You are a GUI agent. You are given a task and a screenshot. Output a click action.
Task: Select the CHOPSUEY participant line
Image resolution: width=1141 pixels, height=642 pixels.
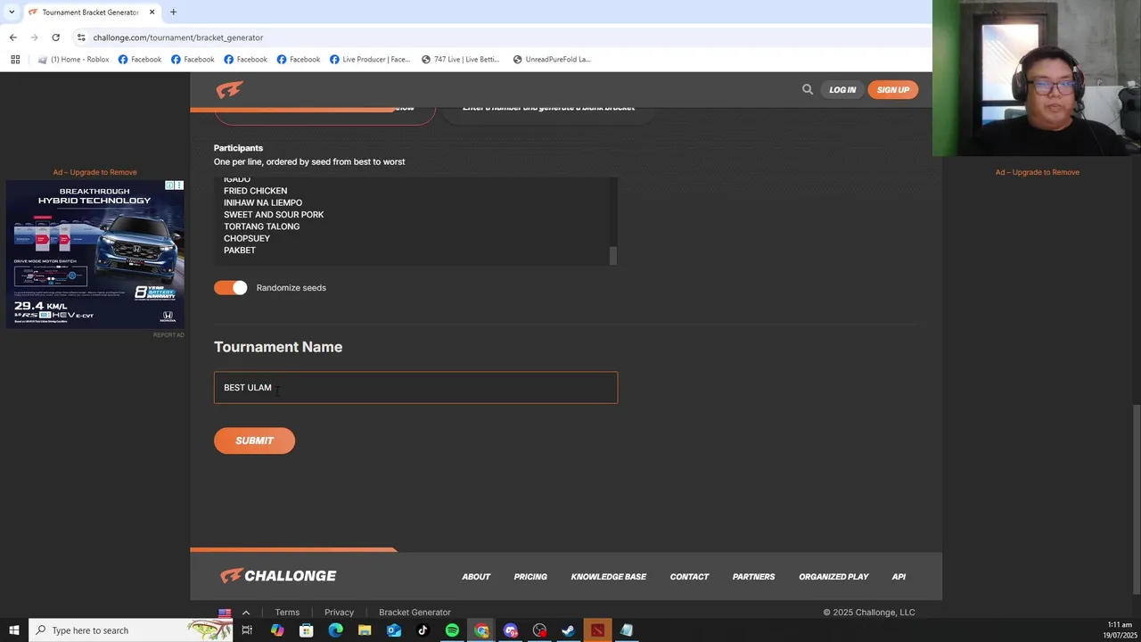(x=247, y=238)
